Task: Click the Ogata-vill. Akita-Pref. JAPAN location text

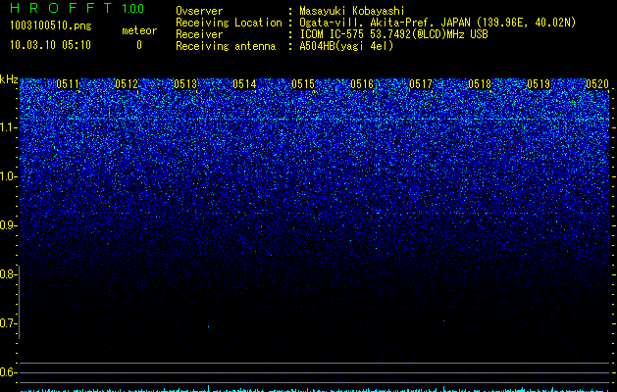Action: [437, 23]
